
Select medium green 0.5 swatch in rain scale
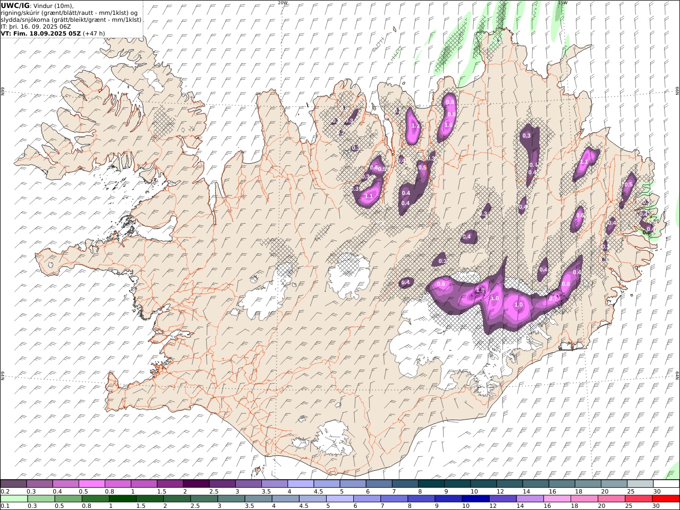[68, 499]
